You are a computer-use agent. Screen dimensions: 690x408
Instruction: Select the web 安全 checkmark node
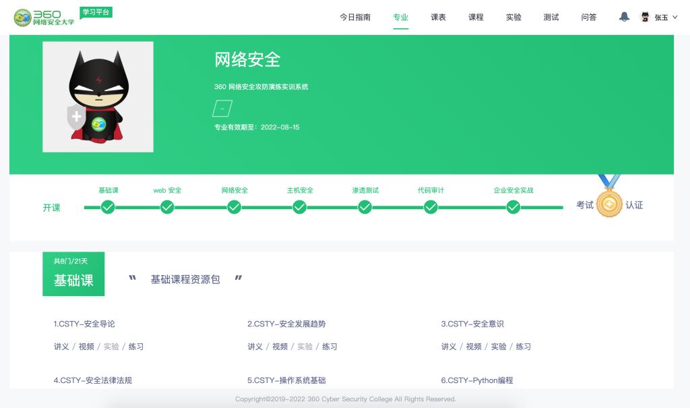tap(167, 208)
